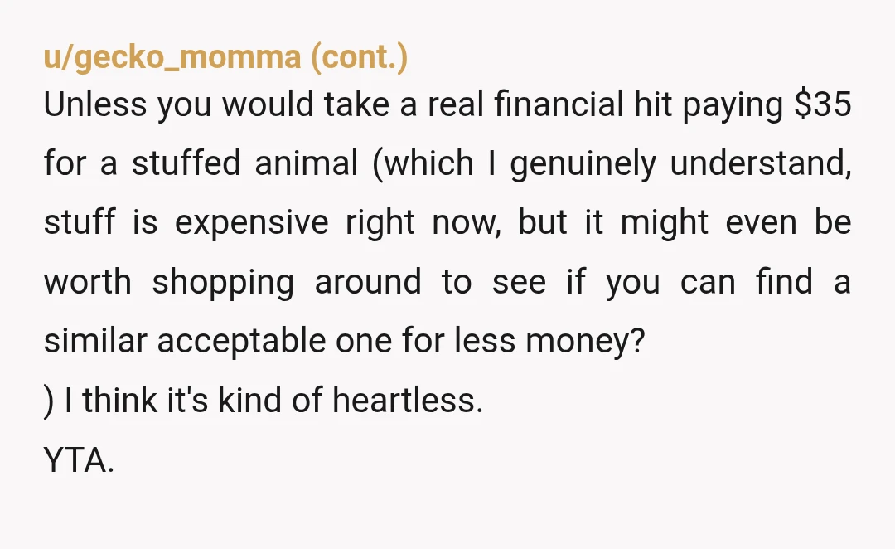Open the u/gecko_momma username link
This screenshot has height=549, width=895.
click(x=172, y=57)
